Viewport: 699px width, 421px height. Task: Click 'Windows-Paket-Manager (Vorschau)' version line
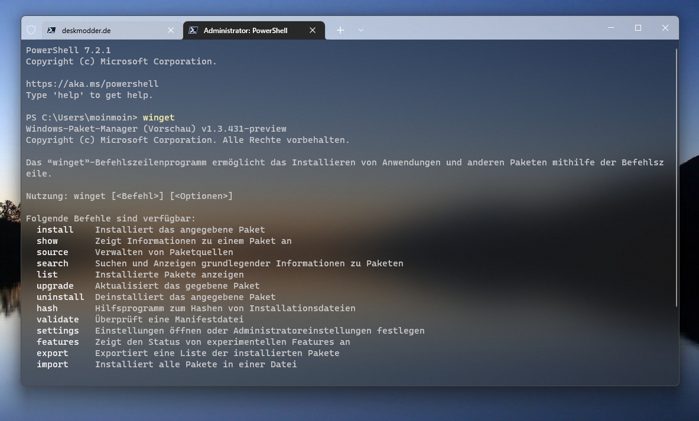click(x=156, y=129)
